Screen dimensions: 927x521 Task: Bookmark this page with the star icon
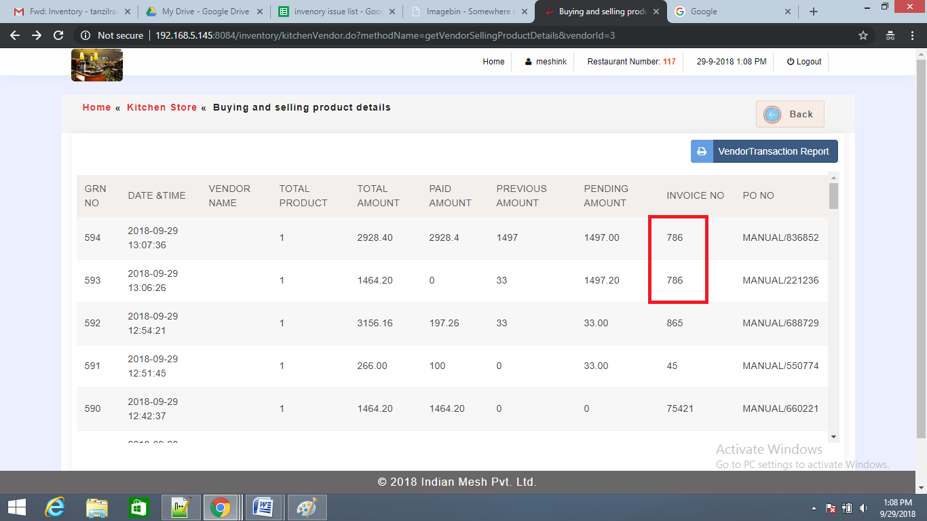[x=863, y=35]
